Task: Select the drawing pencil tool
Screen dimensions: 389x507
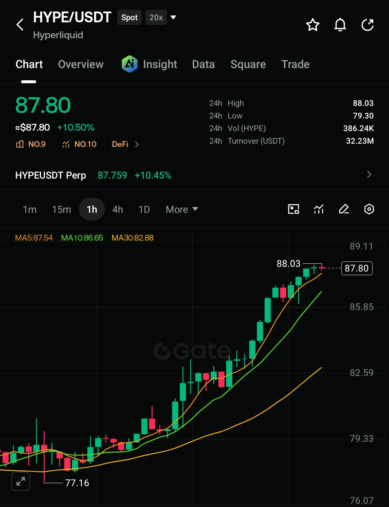Action: click(x=344, y=209)
